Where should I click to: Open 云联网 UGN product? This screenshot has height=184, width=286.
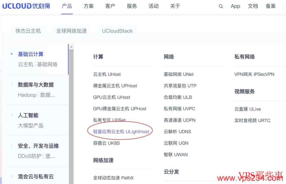point(176,143)
